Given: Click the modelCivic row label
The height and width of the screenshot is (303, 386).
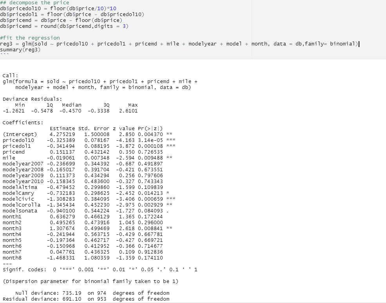Looking at the screenshot, I should coord(18,199).
